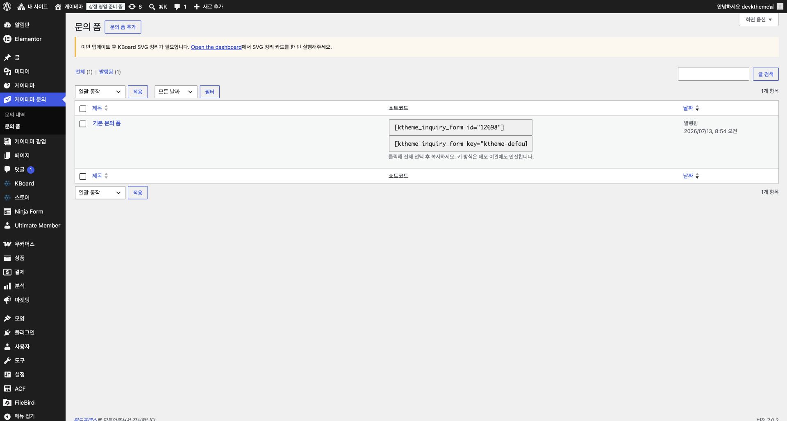Open the comments bubble icon in the admin bar
This screenshot has width=787, height=421.
(177, 7)
